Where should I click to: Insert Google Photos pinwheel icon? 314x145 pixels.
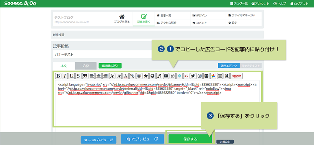(x=213, y=76)
